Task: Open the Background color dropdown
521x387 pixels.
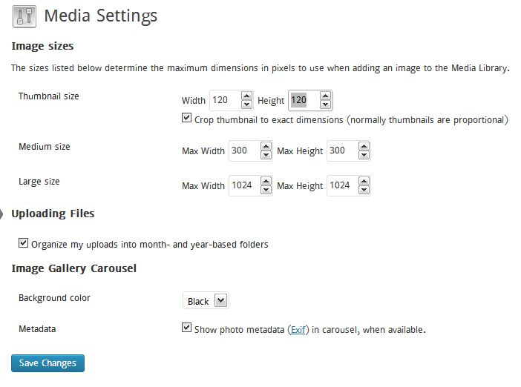Action: coord(206,301)
